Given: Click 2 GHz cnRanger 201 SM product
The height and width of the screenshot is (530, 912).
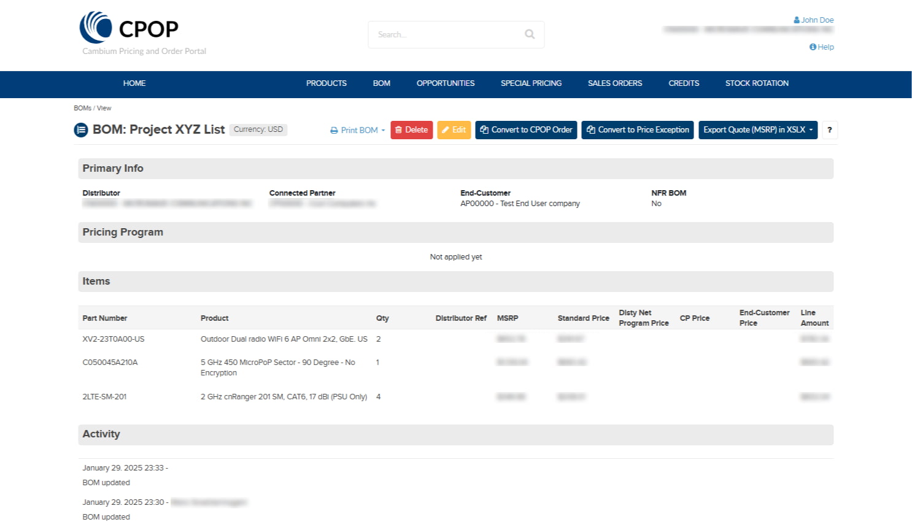Looking at the screenshot, I should [x=284, y=397].
